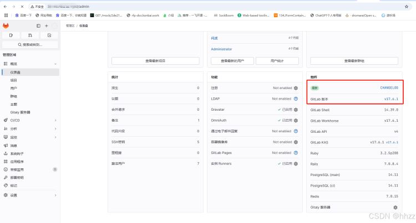Click the 分析 chart icon in sidebar
The height and width of the screenshot is (223, 416).
tap(6, 128)
